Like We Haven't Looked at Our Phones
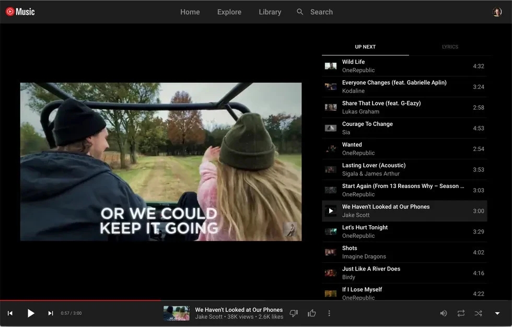 [312, 313]
